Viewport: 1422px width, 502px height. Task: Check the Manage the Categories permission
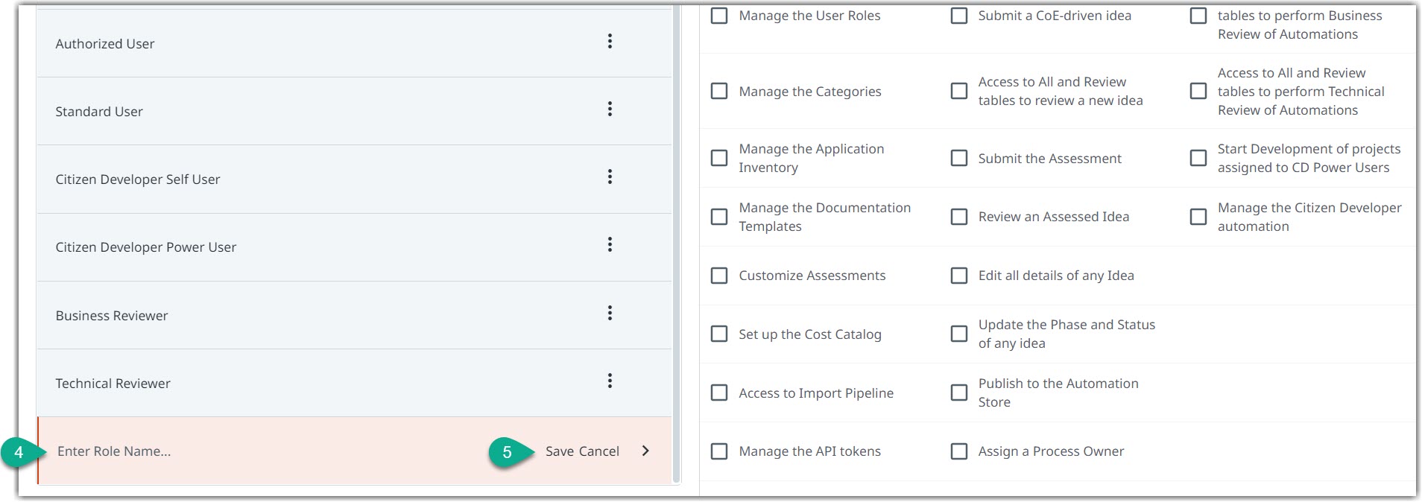point(719,92)
